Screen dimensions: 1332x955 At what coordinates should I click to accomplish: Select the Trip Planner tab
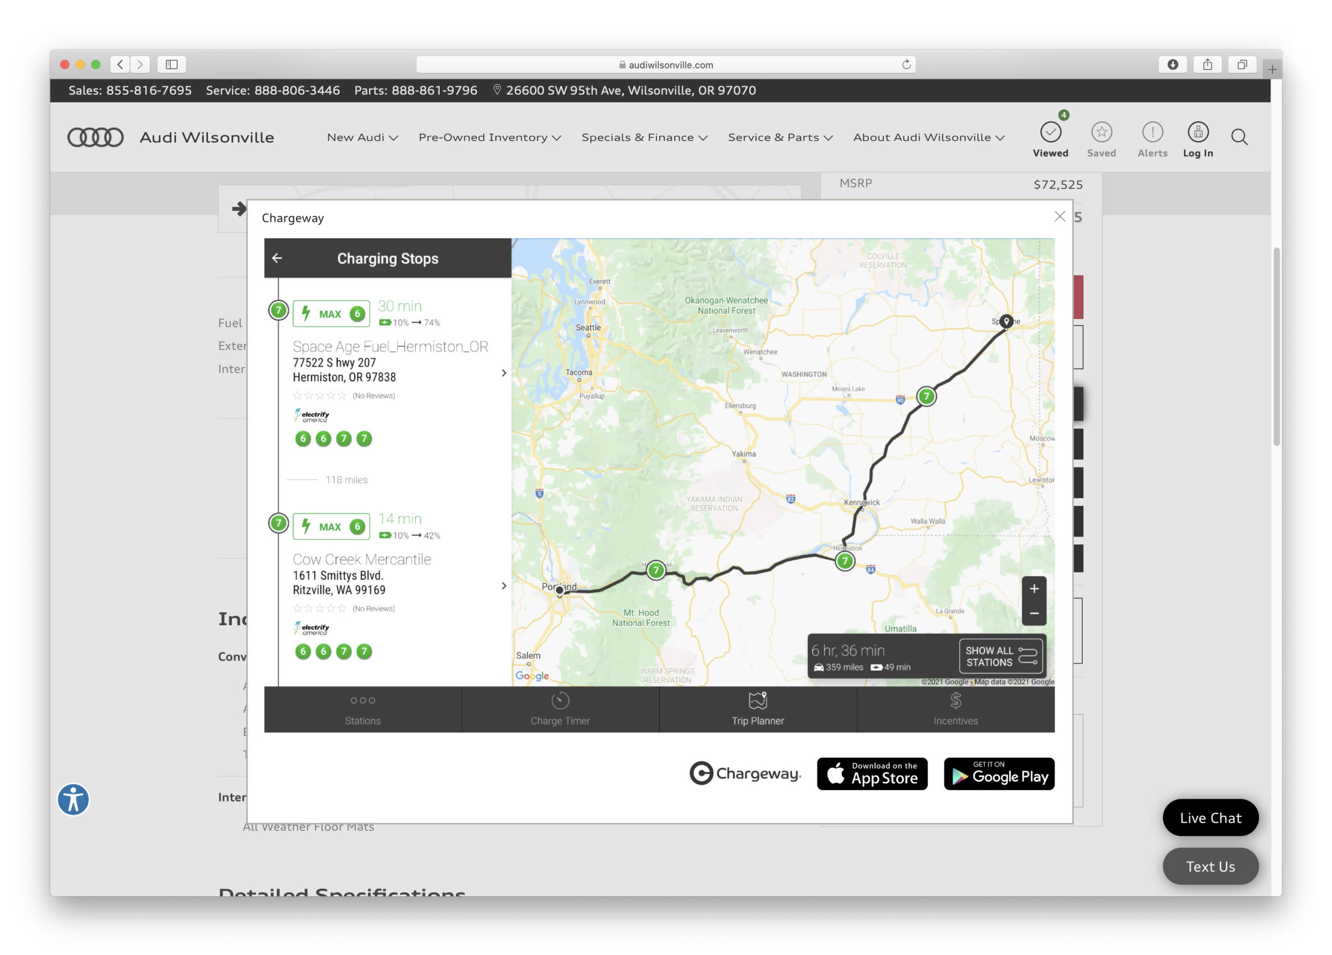coord(758,709)
